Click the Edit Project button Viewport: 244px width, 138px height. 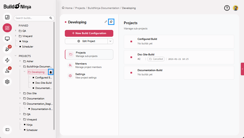click(86, 41)
